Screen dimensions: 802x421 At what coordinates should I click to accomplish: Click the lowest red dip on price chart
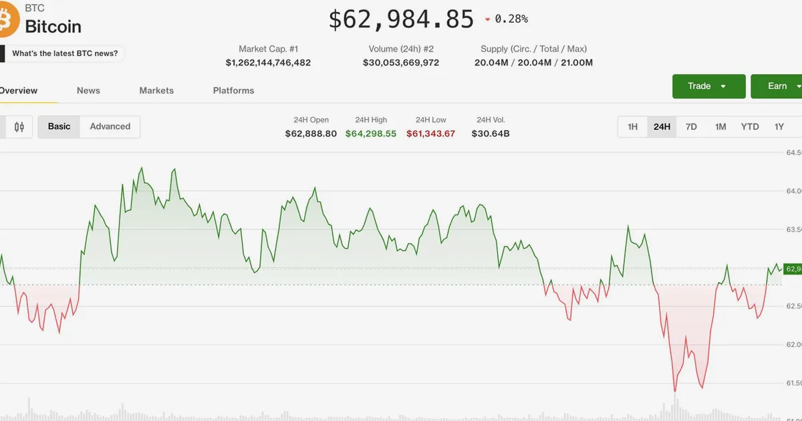tap(675, 391)
